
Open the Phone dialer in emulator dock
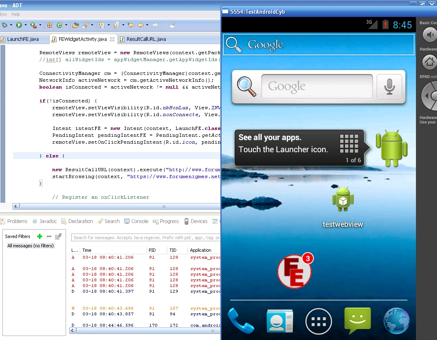click(241, 321)
